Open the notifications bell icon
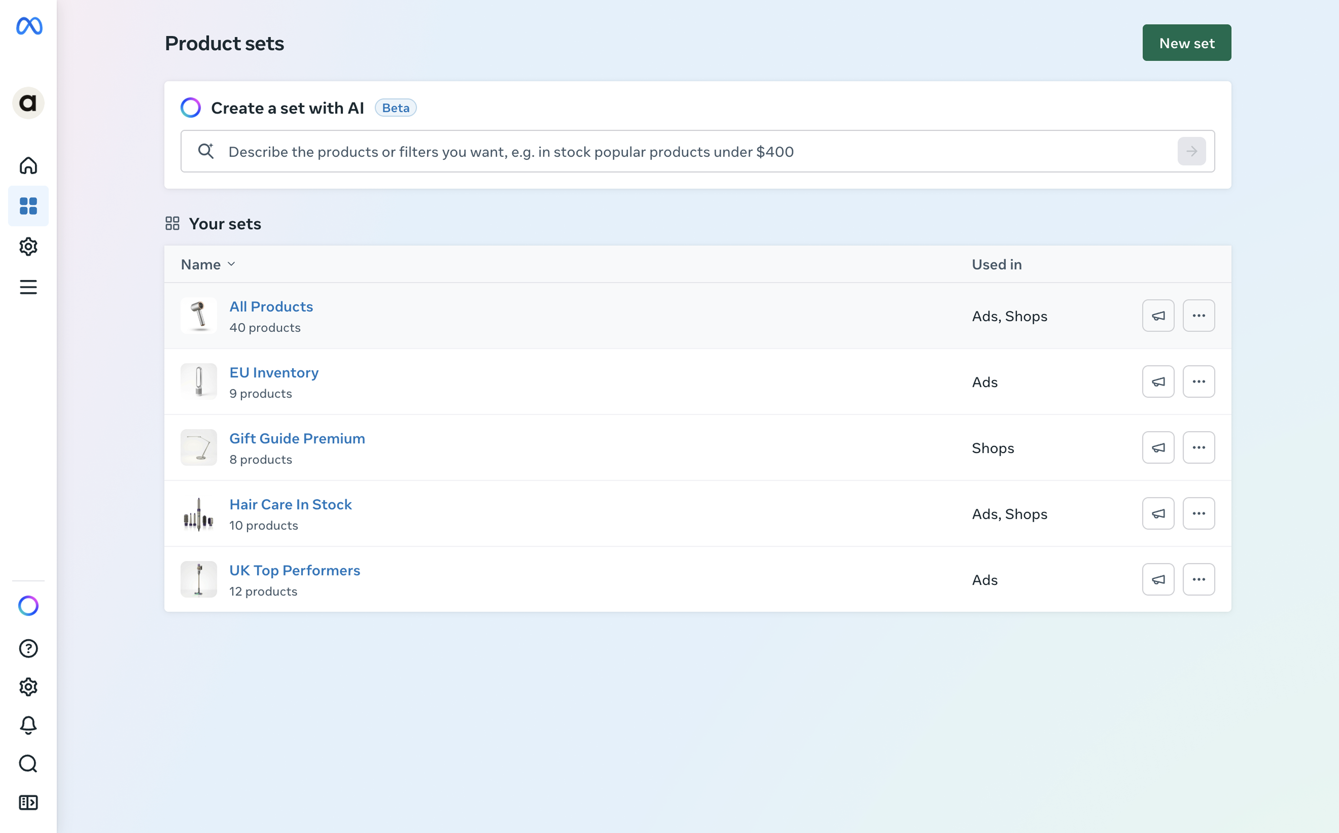The width and height of the screenshot is (1339, 833). (28, 725)
